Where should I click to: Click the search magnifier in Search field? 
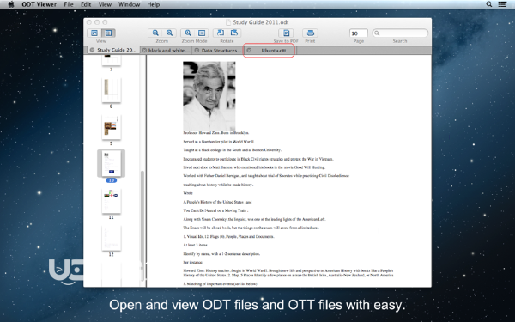tap(377, 33)
